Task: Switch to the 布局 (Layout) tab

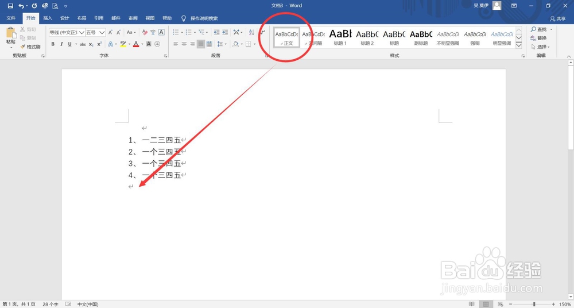Action: coord(82,18)
